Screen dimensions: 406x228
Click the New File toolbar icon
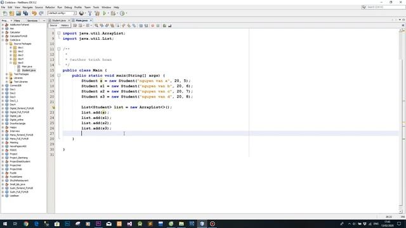click(x=5, y=13)
